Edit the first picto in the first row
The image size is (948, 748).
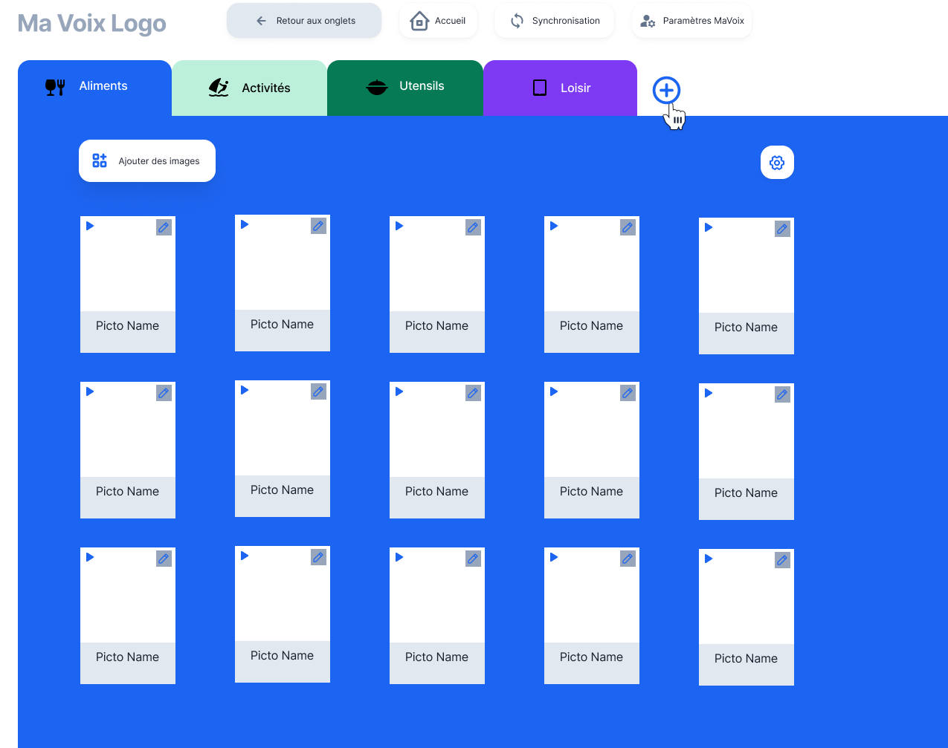click(x=164, y=227)
